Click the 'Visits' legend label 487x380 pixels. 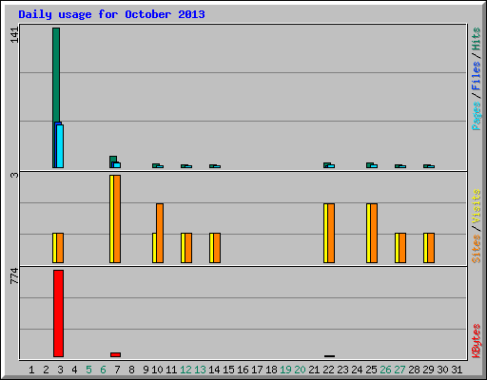[476, 206]
